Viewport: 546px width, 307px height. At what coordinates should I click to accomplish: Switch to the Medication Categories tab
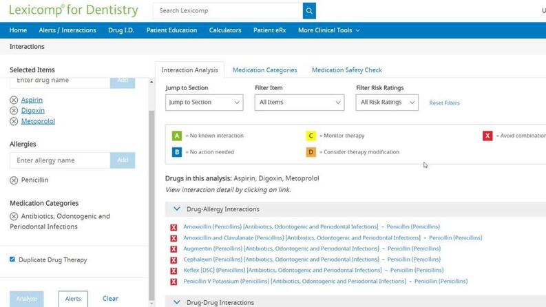tap(264, 70)
